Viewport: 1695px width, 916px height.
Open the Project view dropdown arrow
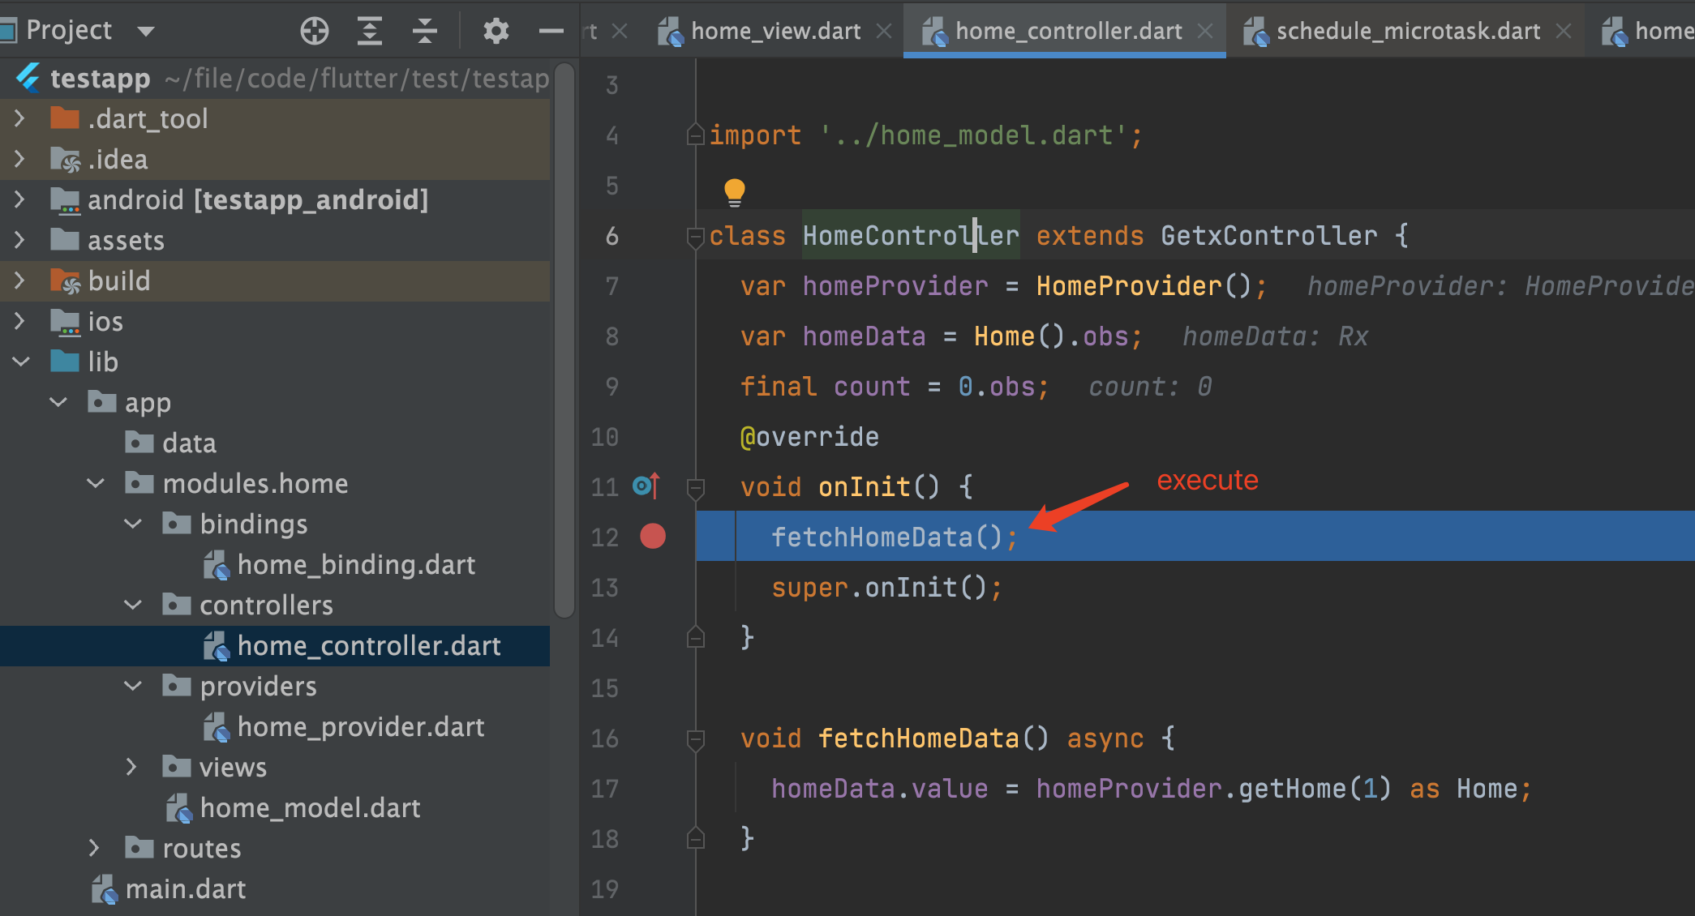[x=146, y=32]
